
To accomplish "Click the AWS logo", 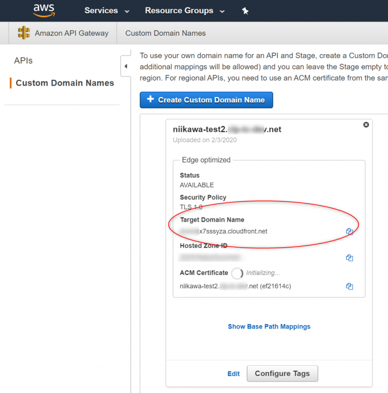I will (44, 10).
